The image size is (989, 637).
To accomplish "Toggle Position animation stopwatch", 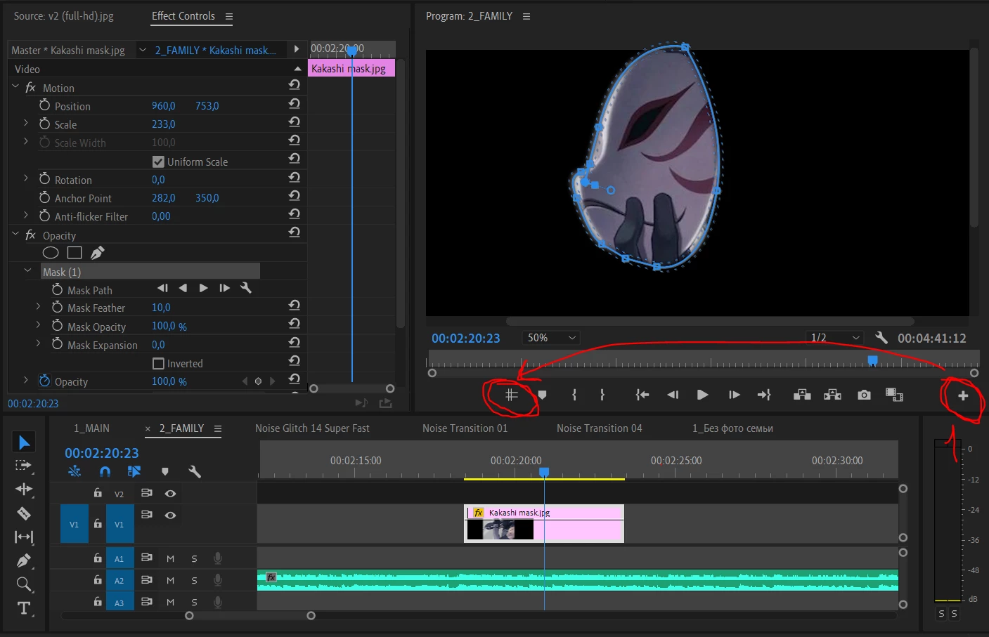I will click(x=44, y=105).
